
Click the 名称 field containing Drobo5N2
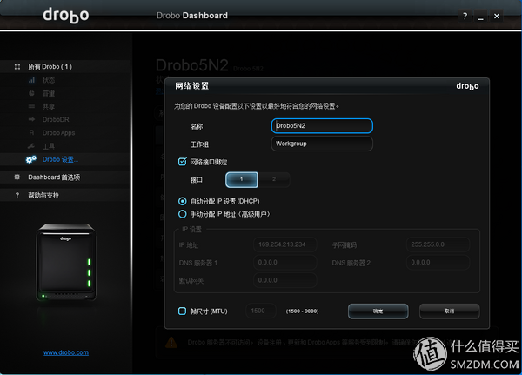coord(322,126)
